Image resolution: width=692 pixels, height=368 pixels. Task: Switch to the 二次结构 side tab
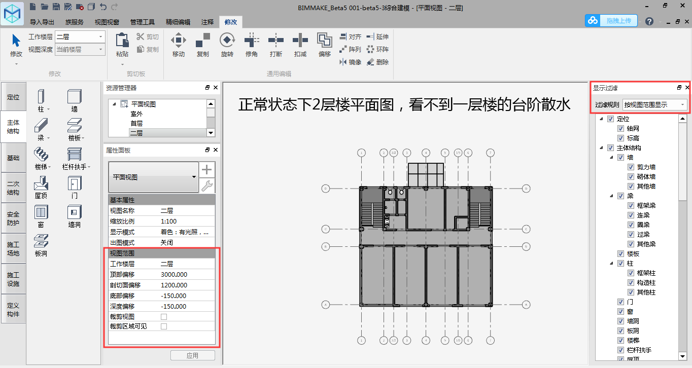point(13,188)
